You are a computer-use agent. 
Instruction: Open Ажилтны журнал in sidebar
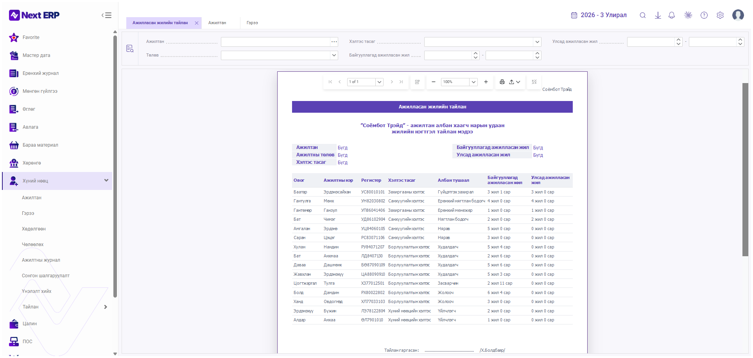[41, 260]
